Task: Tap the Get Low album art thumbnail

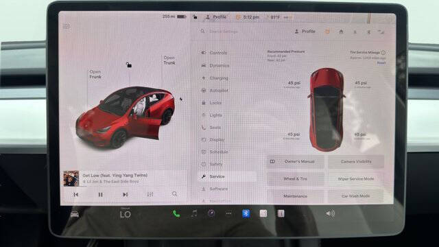Action: coord(71,178)
